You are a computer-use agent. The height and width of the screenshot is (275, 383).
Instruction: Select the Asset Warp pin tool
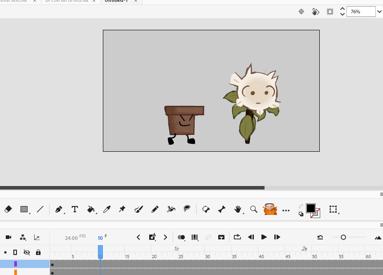[x=122, y=209]
